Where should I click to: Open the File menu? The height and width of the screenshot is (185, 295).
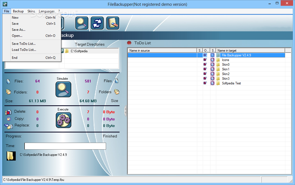pos(7,11)
